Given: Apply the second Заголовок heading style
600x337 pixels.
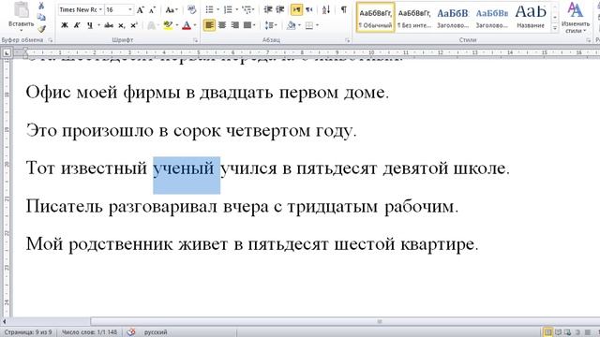Looking at the screenshot, I should point(491,17).
